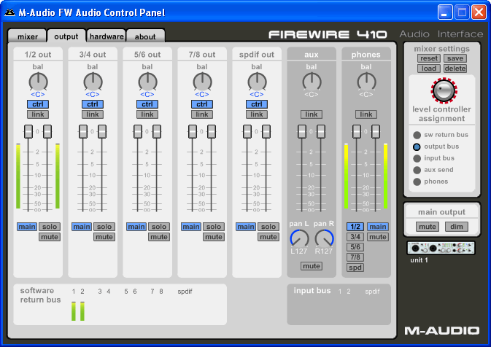
Task: Click the phones balance knob
Action: tap(366, 82)
